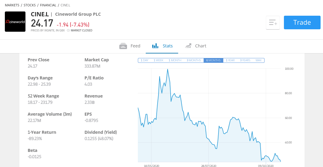Image resolution: width=323 pixels, height=167 pixels.
Task: Go to MARKETS breadcrumb
Action: pos(12,5)
